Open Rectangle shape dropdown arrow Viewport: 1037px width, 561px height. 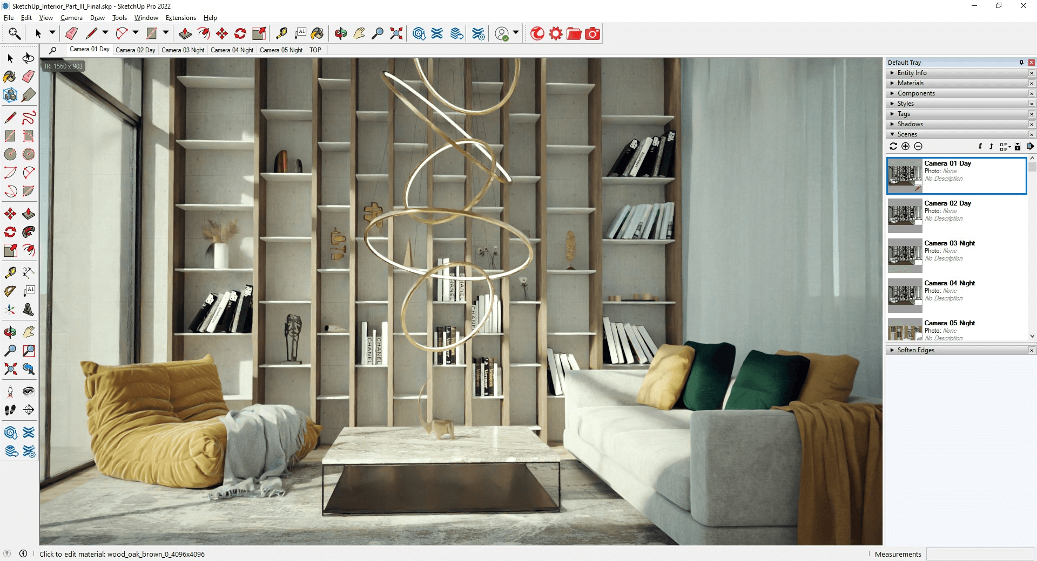pos(166,33)
